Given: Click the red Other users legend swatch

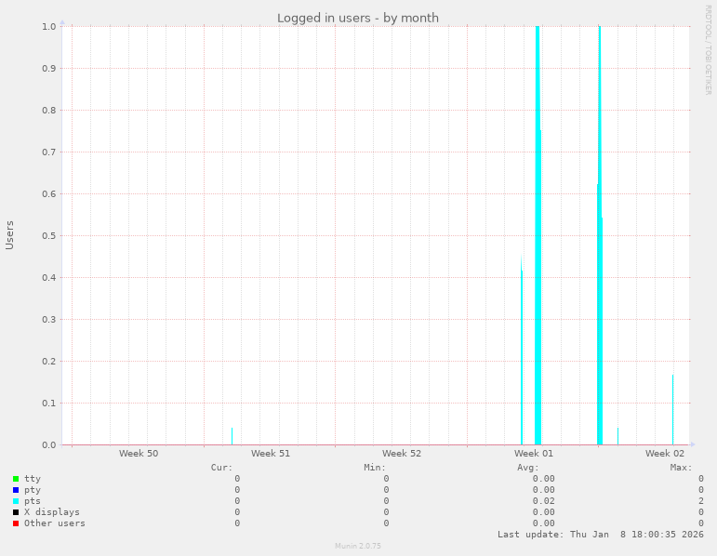Looking at the screenshot, I should click(16, 523).
